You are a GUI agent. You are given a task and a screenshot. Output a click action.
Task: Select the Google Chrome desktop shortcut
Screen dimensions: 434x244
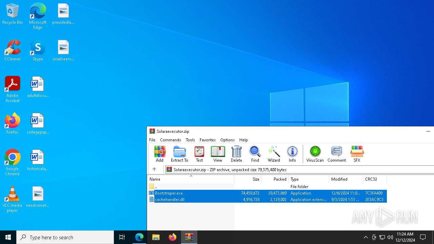point(13,163)
